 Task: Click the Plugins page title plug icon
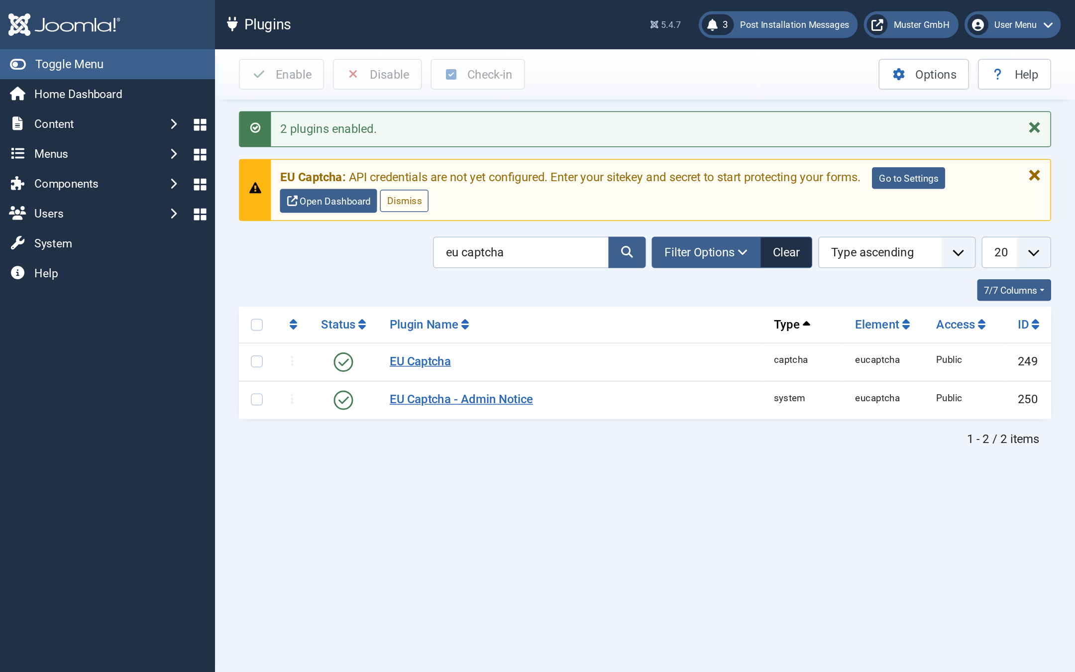232,24
